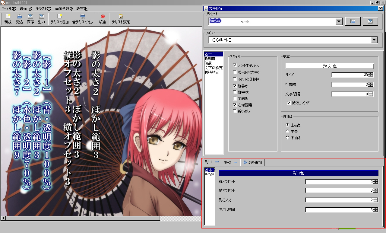Open the 表示(V) menu
Screen dimensions: 386x233
(x=26, y=9)
